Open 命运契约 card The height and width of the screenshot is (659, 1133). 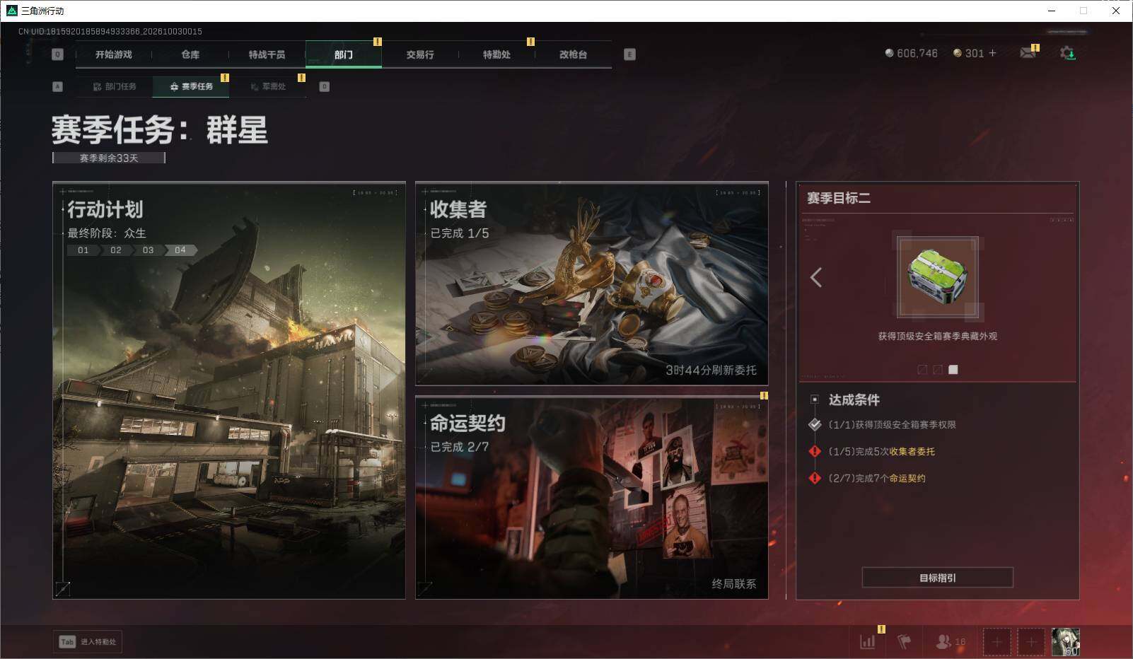click(592, 497)
